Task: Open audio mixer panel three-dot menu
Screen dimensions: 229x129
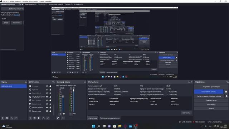Action: [x=63, y=118]
